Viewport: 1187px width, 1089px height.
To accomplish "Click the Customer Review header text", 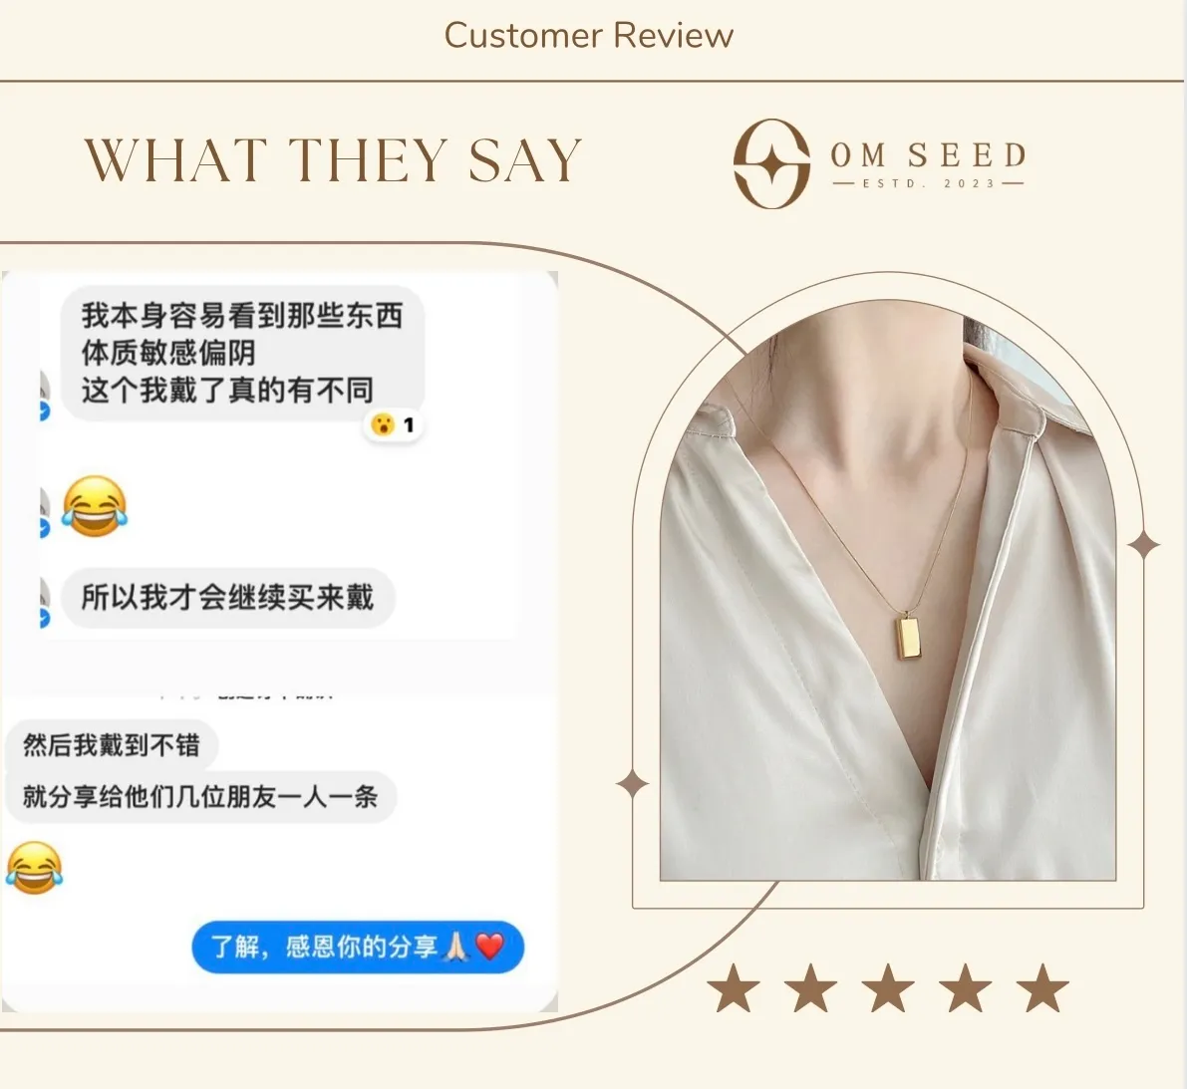I will (589, 36).
